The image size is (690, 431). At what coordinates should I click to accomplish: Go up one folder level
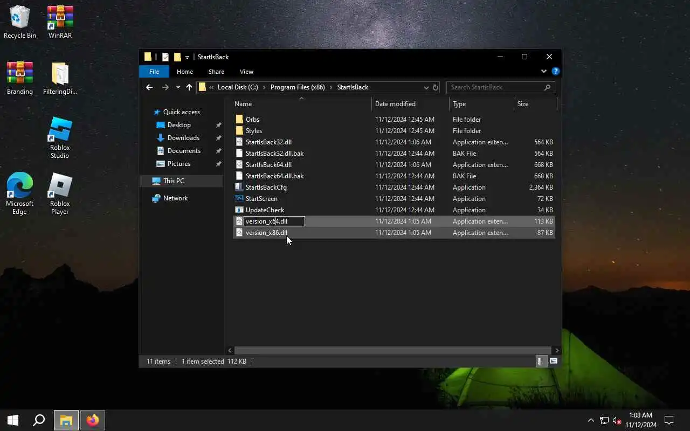click(x=189, y=87)
